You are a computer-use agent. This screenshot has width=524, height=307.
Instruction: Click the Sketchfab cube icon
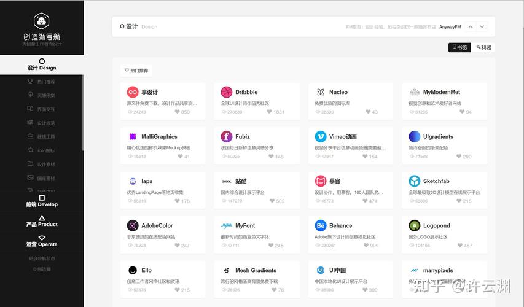[x=415, y=181]
